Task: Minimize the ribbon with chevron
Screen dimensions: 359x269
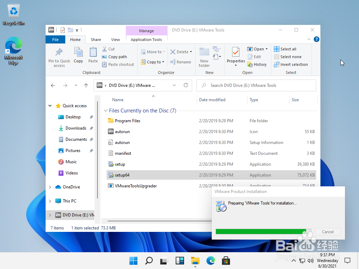Action: pyautogui.click(x=309, y=39)
